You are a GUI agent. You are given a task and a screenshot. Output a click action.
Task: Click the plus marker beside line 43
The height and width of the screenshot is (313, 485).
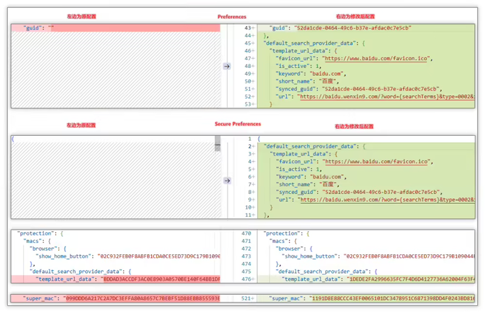(253, 29)
